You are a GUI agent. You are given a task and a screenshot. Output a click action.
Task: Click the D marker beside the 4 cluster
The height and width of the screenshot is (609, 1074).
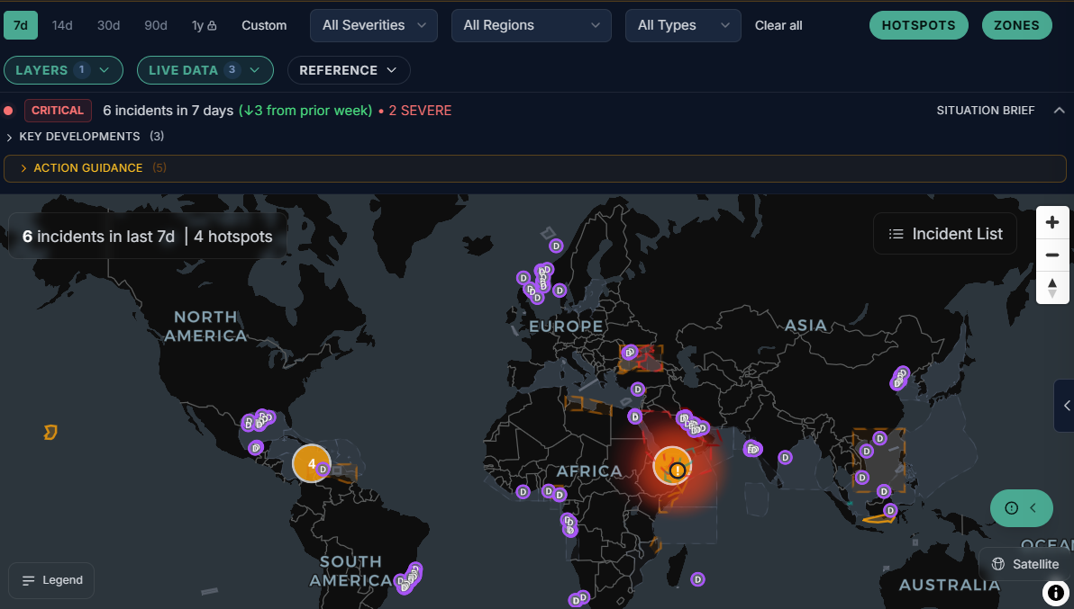pyautogui.click(x=323, y=470)
